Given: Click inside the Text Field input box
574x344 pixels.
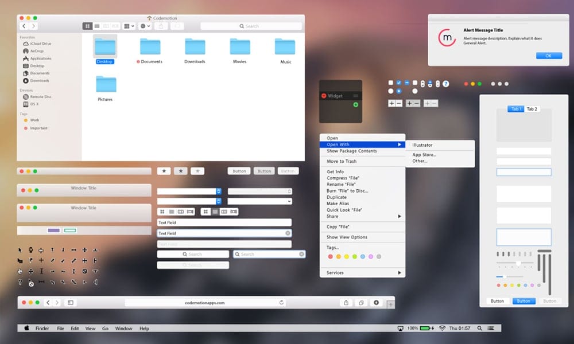Looking at the screenshot, I should (224, 222).
